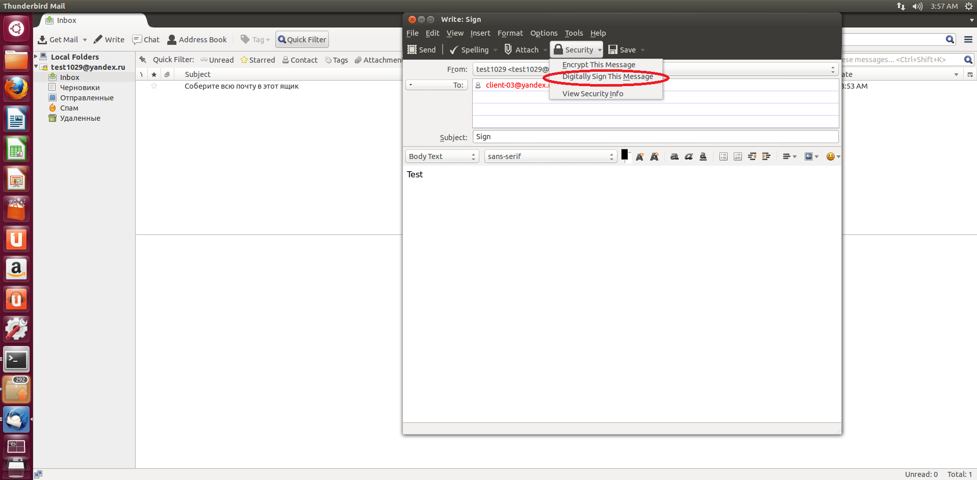977x480 pixels.
Task: Collapse the test1029@yandex.ru account tree
Action: pos(36,66)
